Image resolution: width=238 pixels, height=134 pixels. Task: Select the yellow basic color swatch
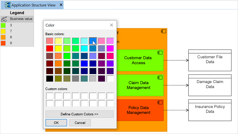[58, 48]
